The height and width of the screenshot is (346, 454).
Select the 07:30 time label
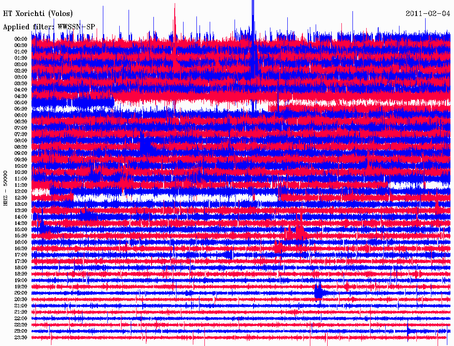[x=21, y=134]
